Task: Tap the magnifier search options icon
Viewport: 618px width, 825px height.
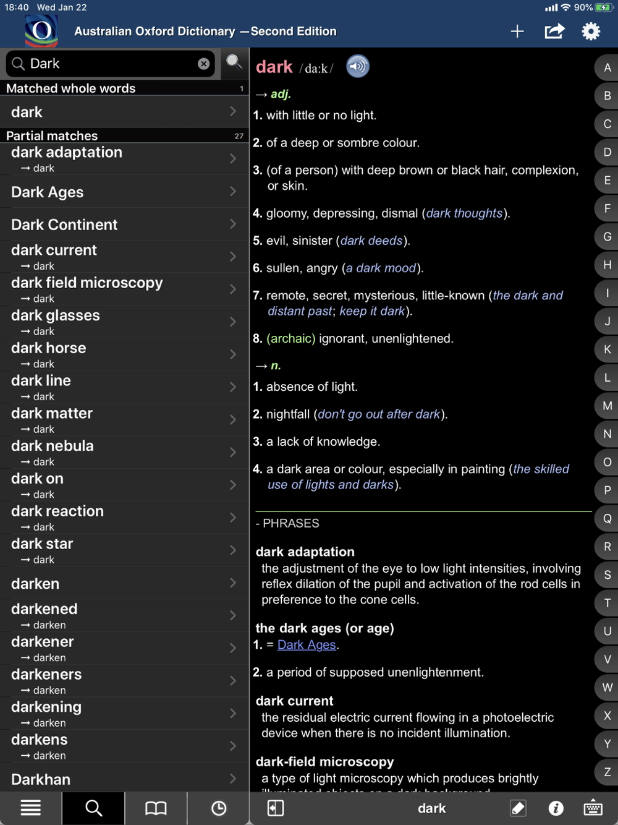Action: [x=234, y=62]
